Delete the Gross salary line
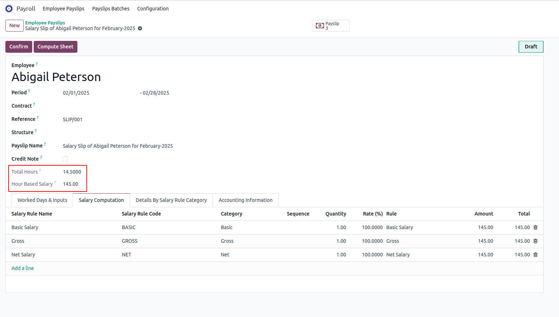Viewport: 559px width, 317px height. tap(535, 241)
